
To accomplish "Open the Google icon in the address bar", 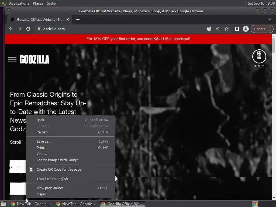I will coord(209,29).
